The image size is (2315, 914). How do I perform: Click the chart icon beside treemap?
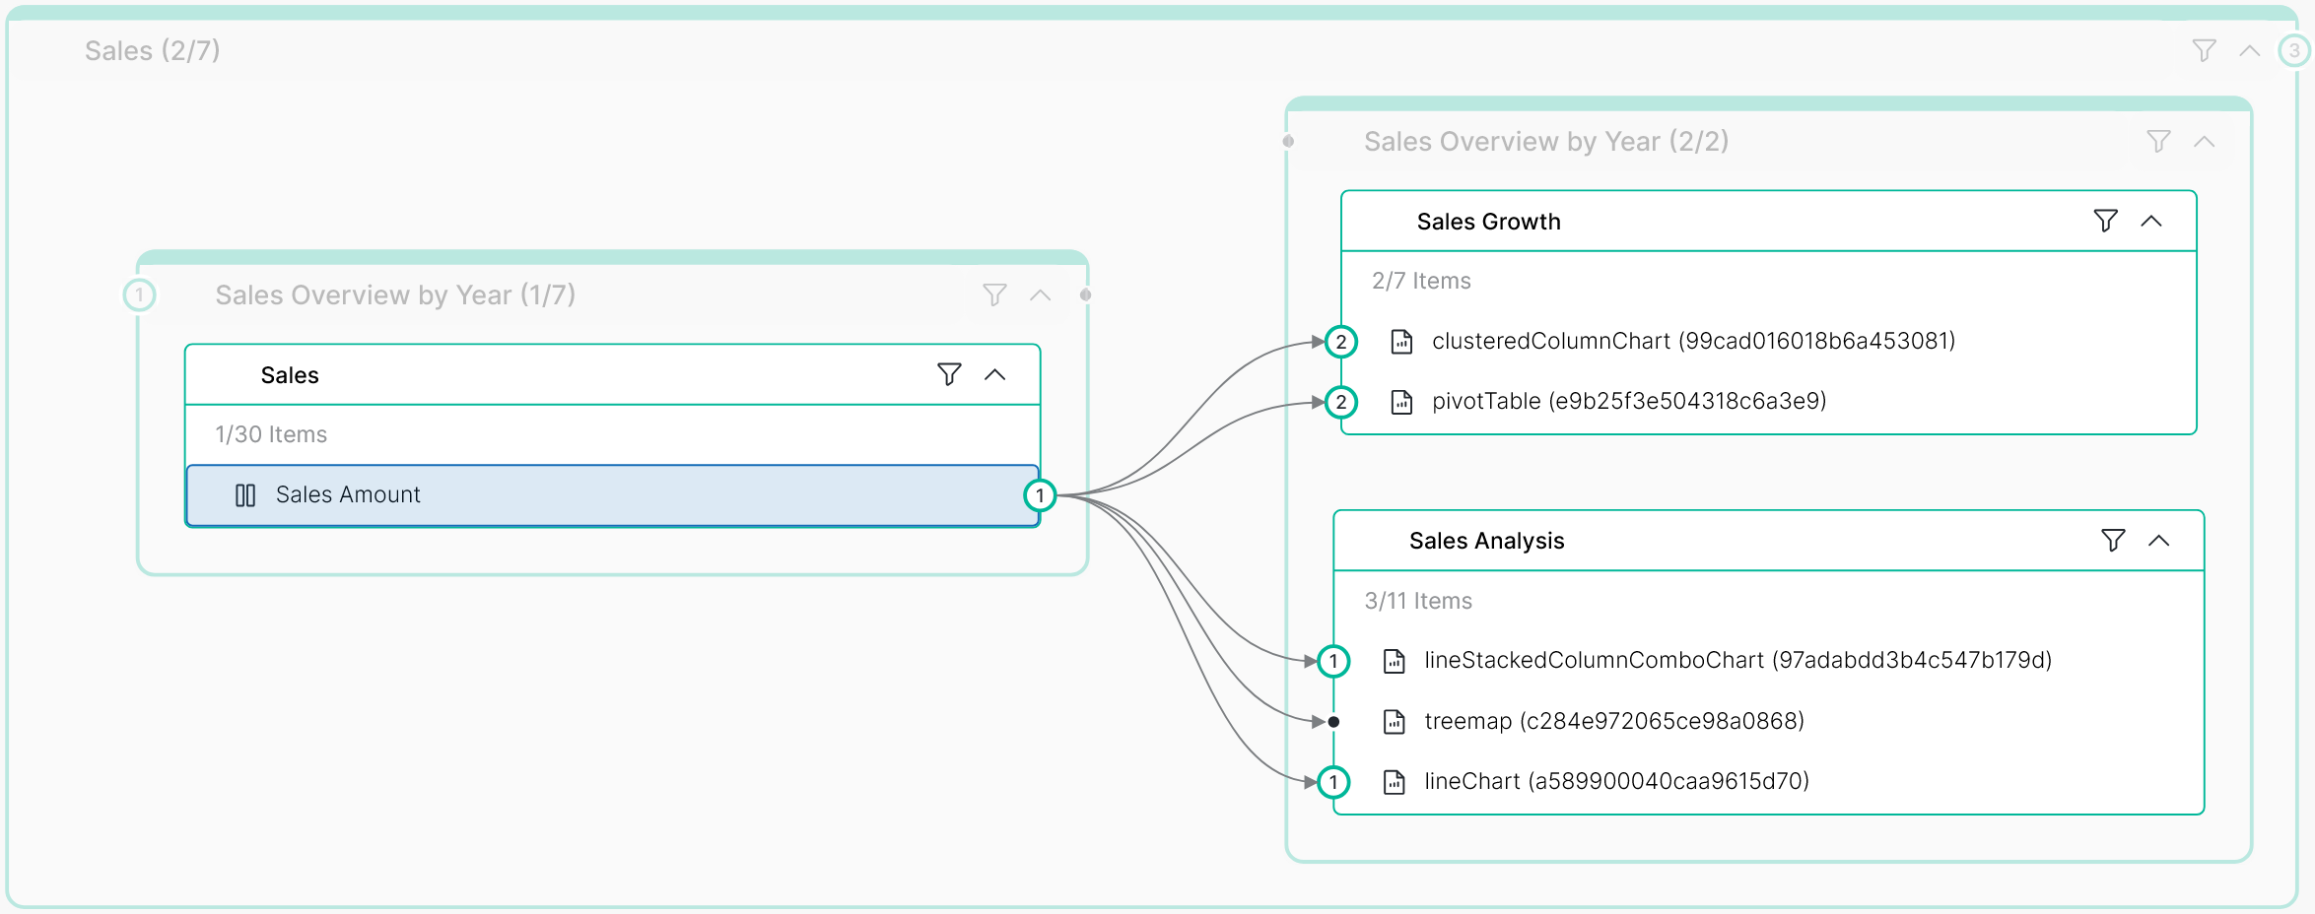1393,721
